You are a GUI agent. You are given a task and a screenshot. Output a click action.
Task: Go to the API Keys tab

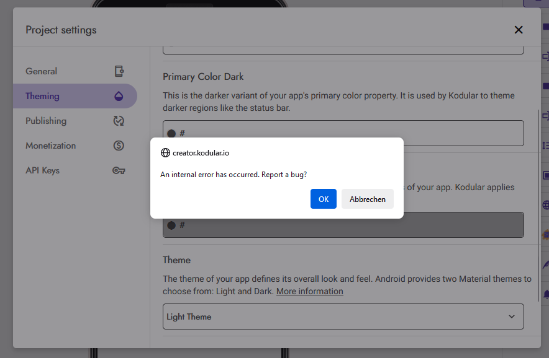click(x=43, y=170)
